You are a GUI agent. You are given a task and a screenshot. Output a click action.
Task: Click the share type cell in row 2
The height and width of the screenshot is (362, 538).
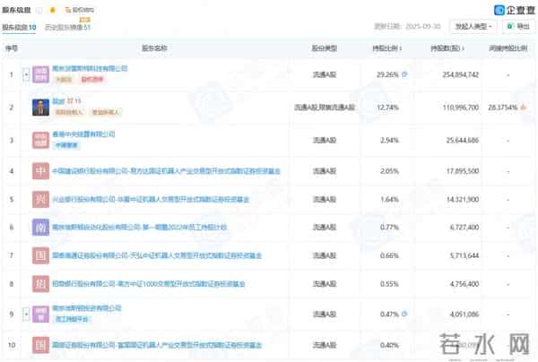click(x=325, y=108)
